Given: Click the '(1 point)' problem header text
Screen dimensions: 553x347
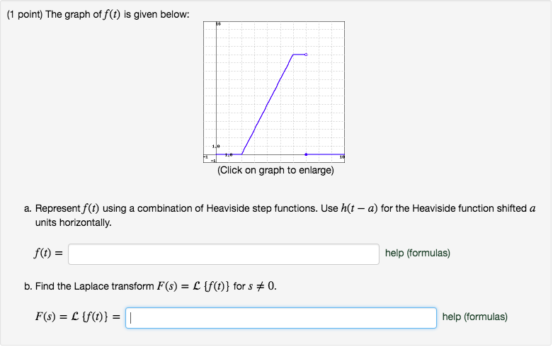Looking at the screenshot, I should coord(25,14).
